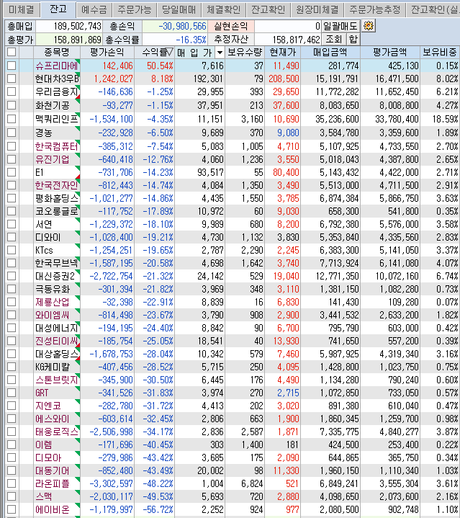Click the 평가금액 column header
The width and height of the screenshot is (460, 518).
pos(390,53)
